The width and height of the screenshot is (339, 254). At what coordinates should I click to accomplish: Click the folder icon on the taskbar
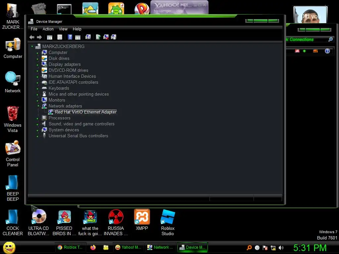(106, 247)
